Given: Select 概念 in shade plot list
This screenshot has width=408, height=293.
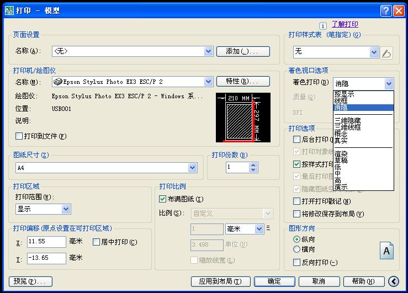Looking at the screenshot, I should click(x=363, y=134).
